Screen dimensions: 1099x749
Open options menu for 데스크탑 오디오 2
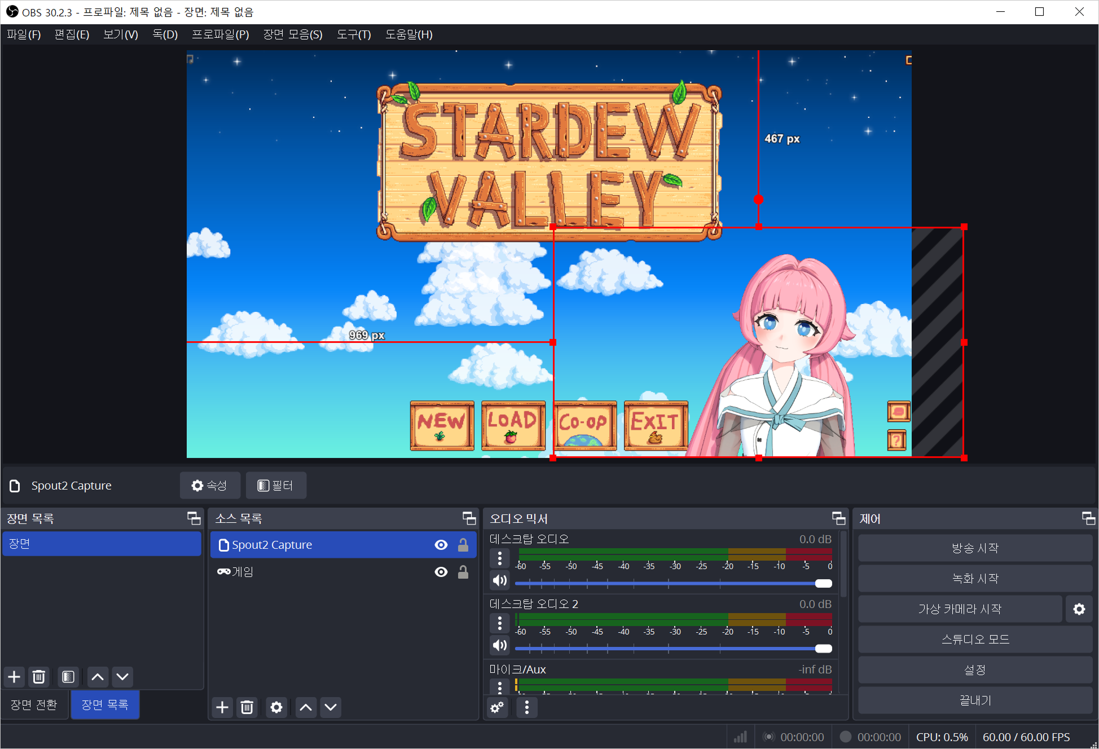coord(500,623)
